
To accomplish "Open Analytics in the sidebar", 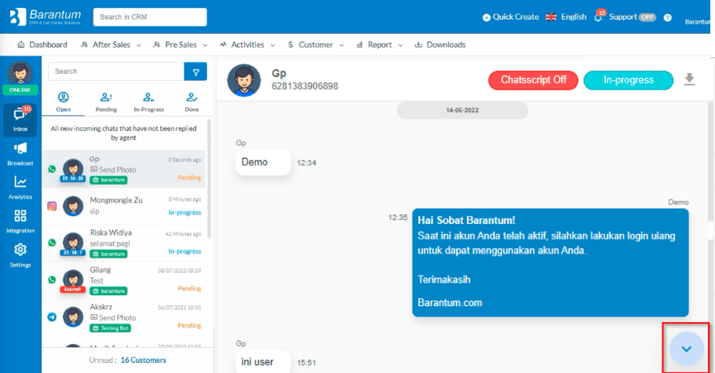I will 20,185.
